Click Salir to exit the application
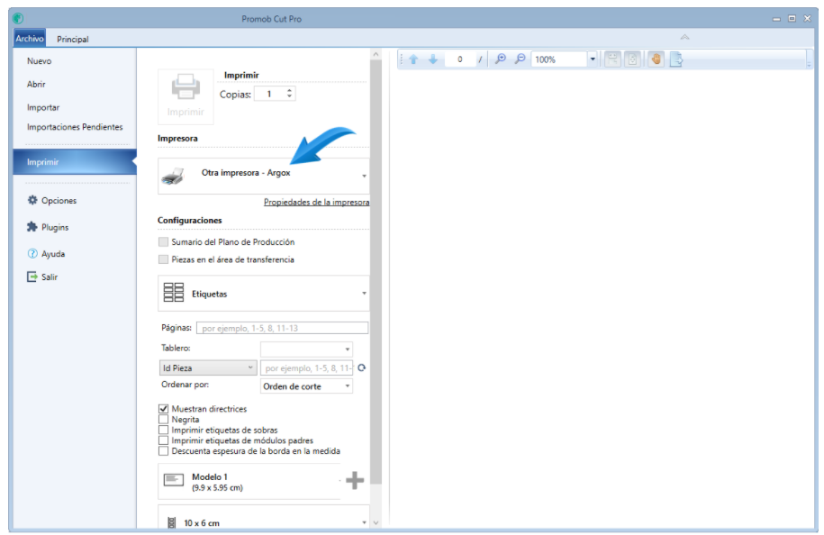 point(50,277)
